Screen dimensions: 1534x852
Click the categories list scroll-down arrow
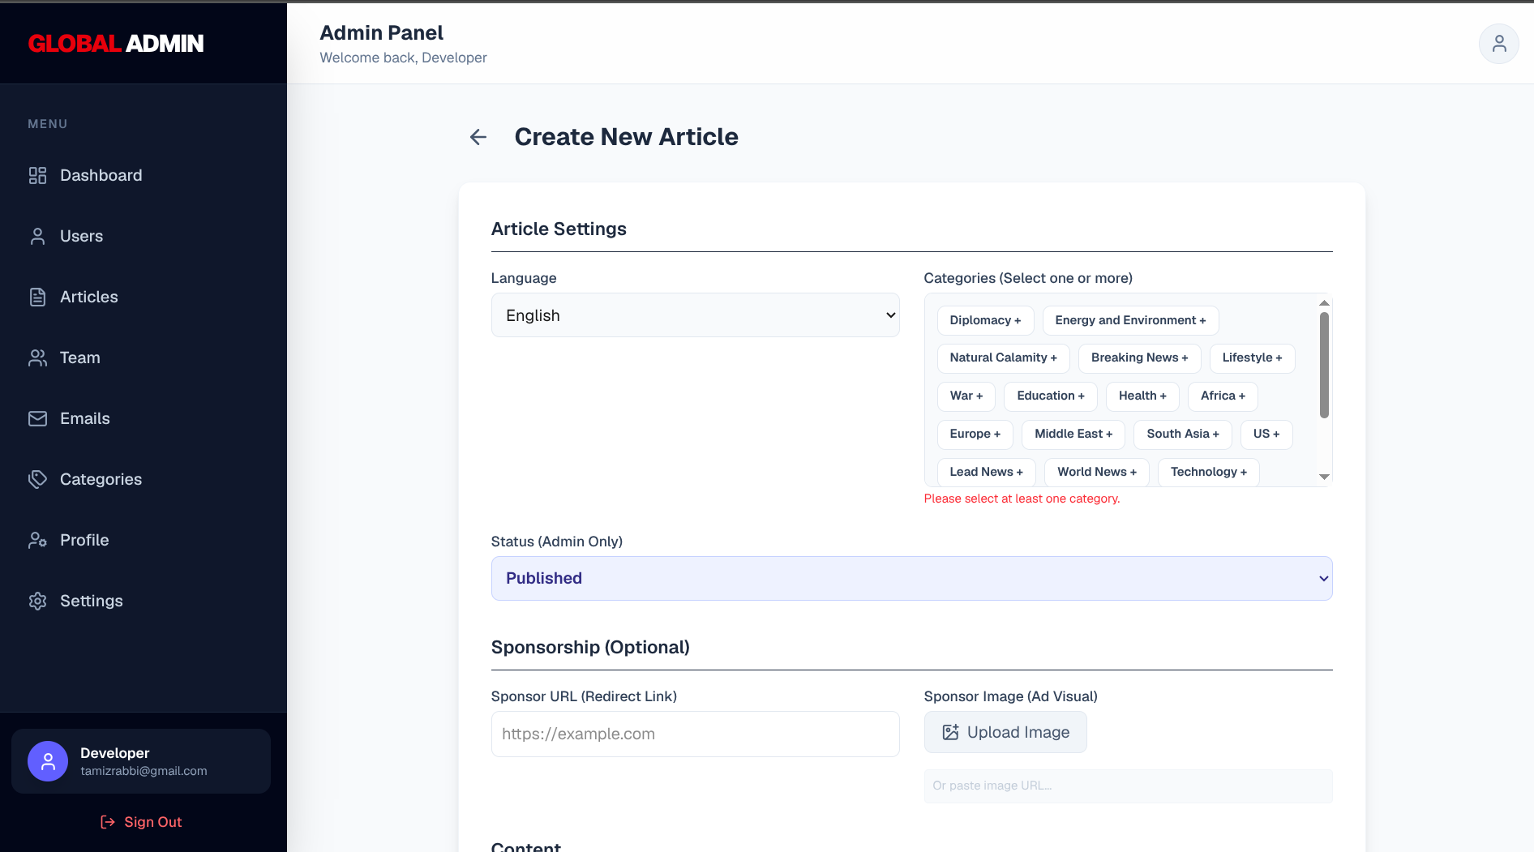coord(1324,477)
